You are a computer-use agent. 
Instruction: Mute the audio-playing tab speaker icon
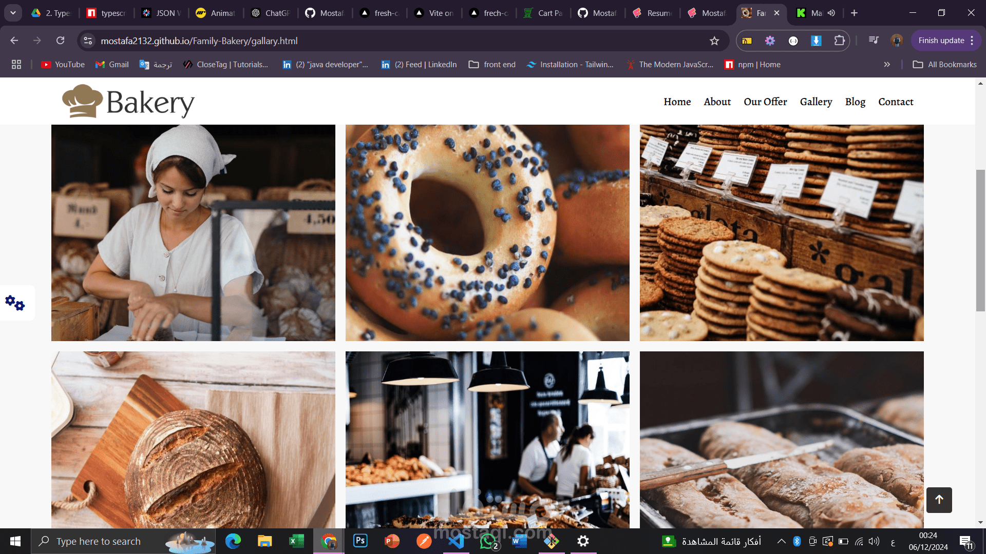tap(831, 13)
